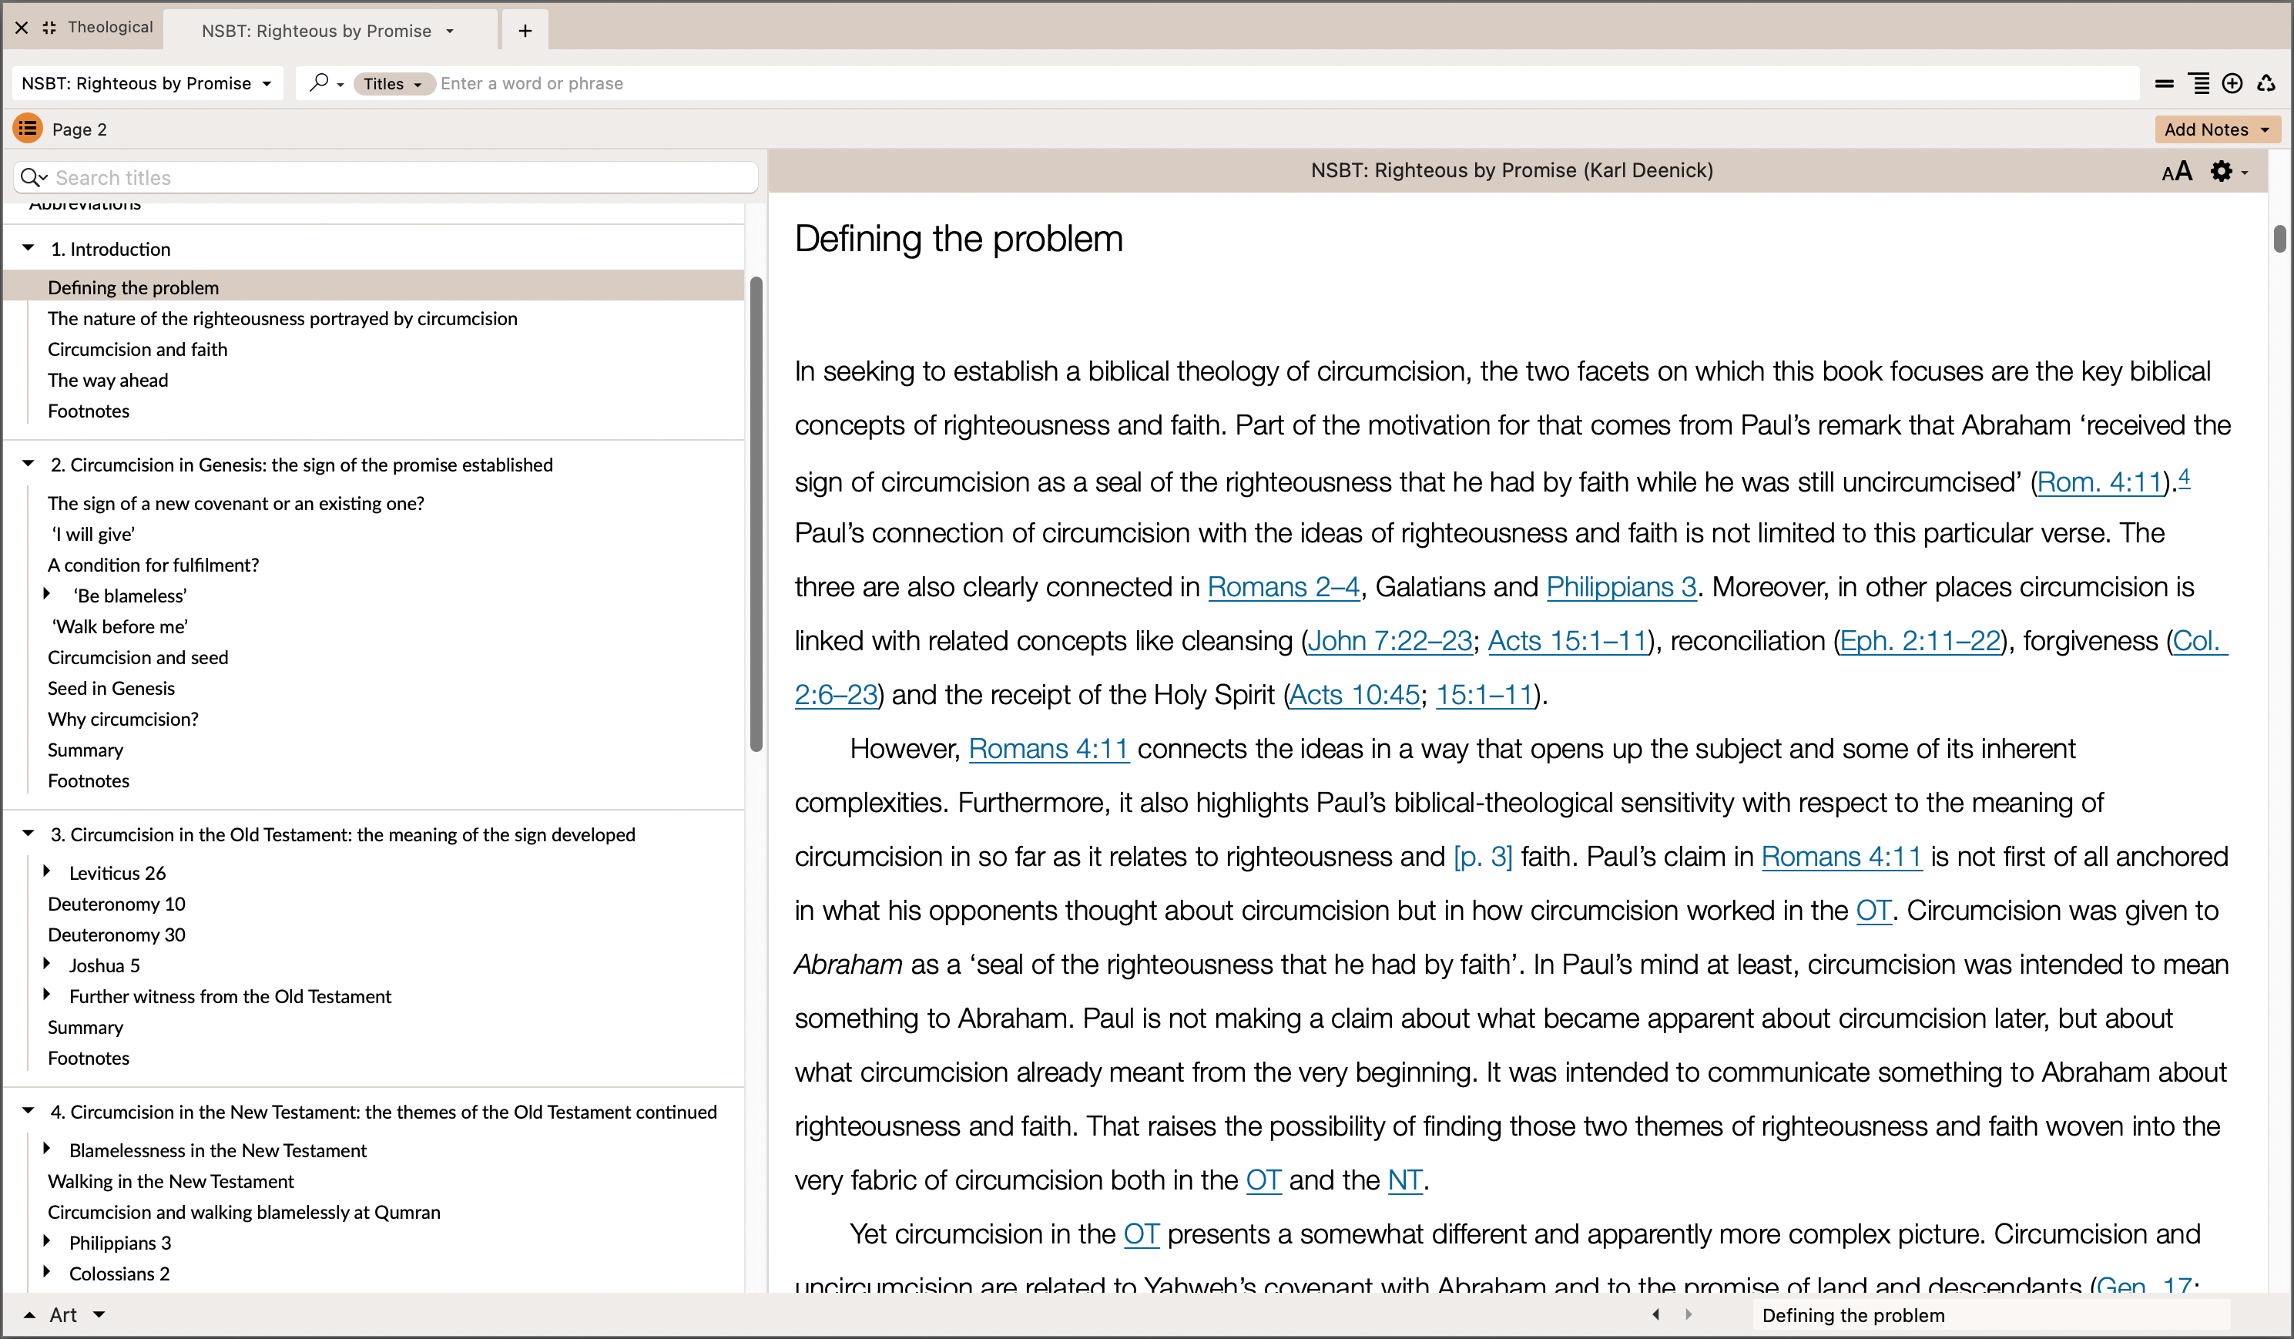Expand the 'Be blameless' section

pyautogui.click(x=47, y=595)
